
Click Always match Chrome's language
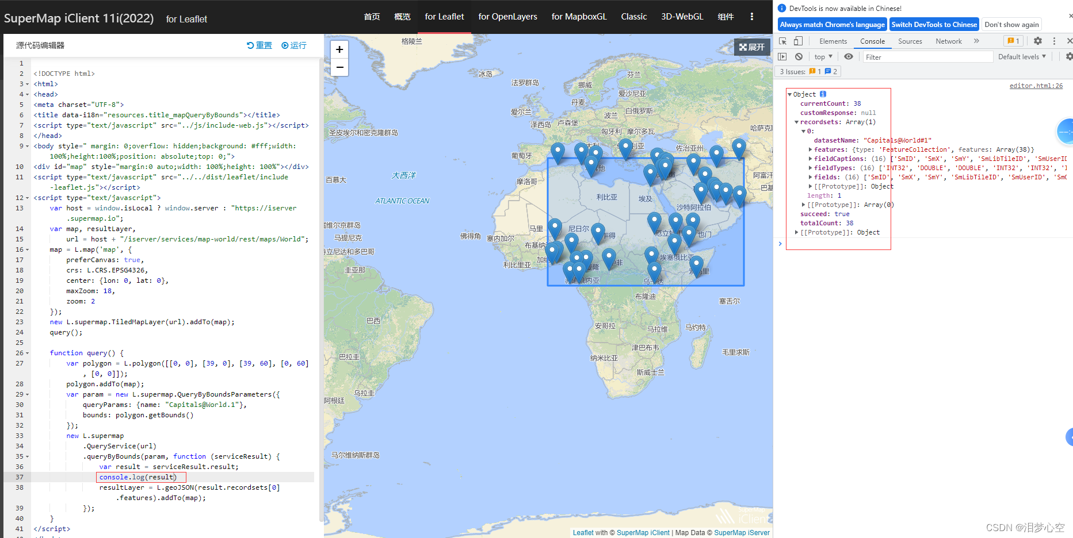click(832, 25)
